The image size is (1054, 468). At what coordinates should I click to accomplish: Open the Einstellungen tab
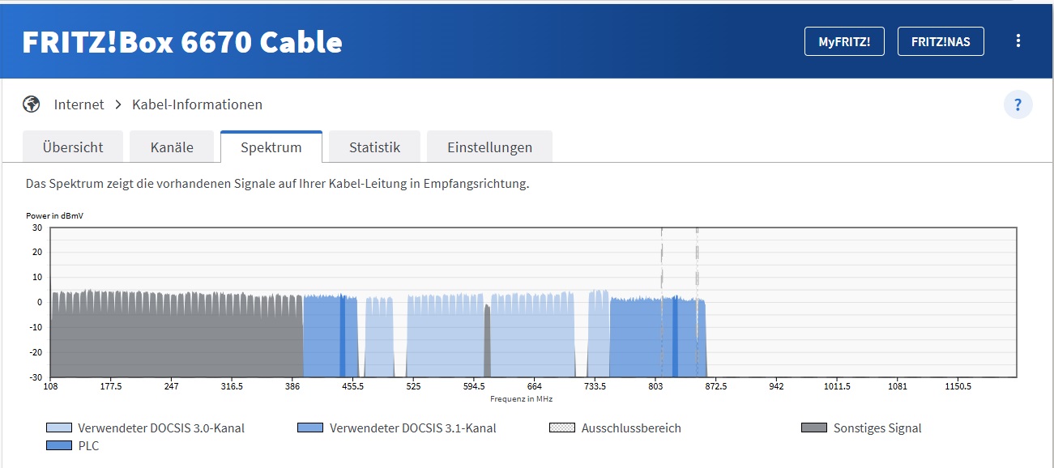tap(489, 147)
